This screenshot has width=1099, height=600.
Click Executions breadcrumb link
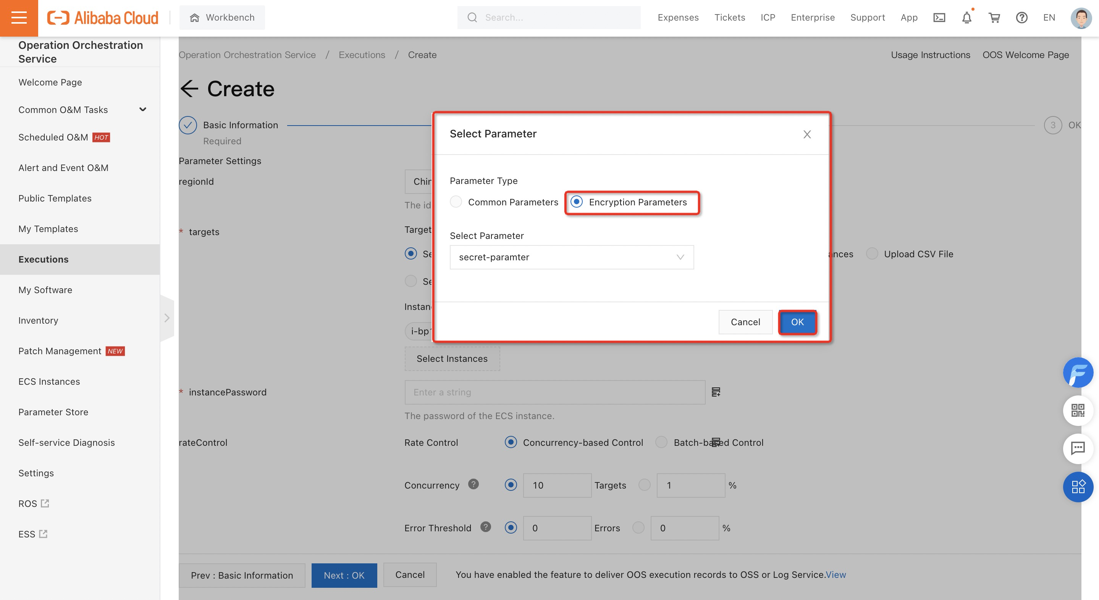[x=362, y=55]
